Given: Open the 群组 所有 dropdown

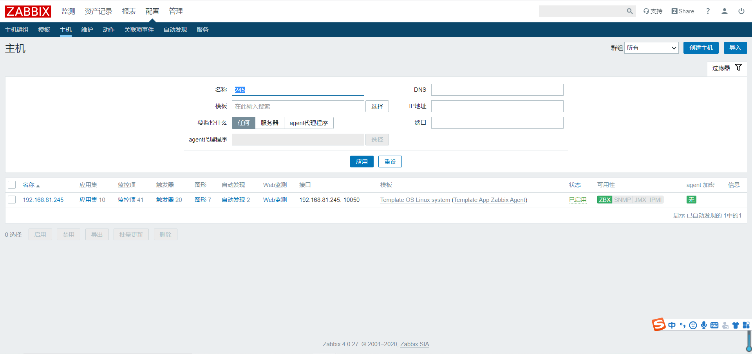Looking at the screenshot, I should [651, 48].
